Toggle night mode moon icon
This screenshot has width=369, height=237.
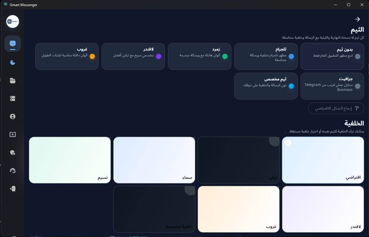13,62
